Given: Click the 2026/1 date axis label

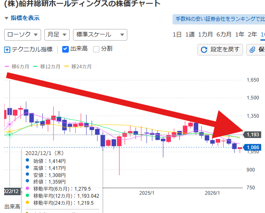Looking at the screenshot, I should (212, 193).
